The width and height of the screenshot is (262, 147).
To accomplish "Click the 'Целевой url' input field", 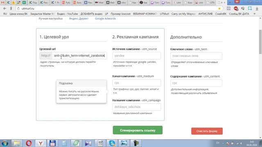I will tap(79, 56).
